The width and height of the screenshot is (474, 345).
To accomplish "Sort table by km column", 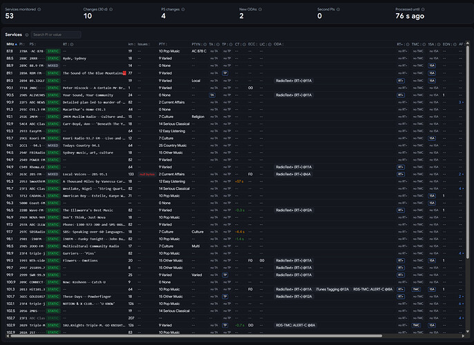I will click(131, 44).
